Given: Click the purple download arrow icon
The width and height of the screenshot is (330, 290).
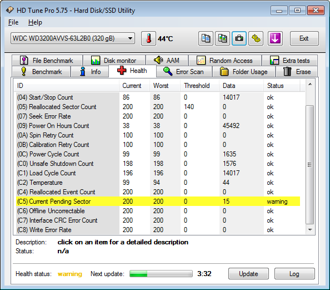Looking at the screenshot, I should tap(275, 38).
